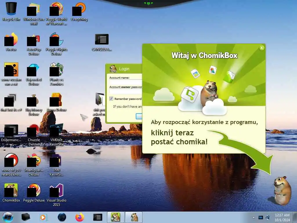Click the partly hidden button in Login window
The width and height of the screenshot is (297, 223).
click(x=139, y=116)
